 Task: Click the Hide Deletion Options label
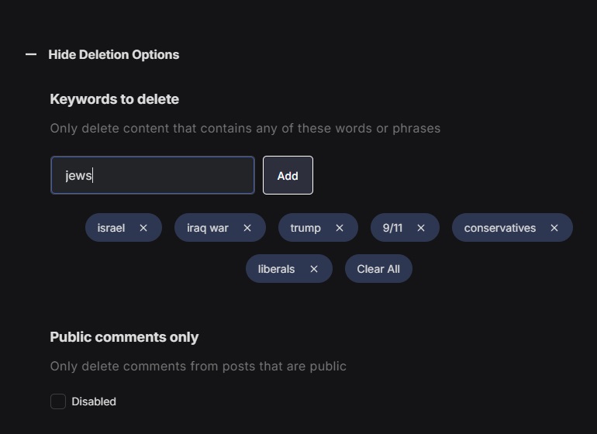114,54
